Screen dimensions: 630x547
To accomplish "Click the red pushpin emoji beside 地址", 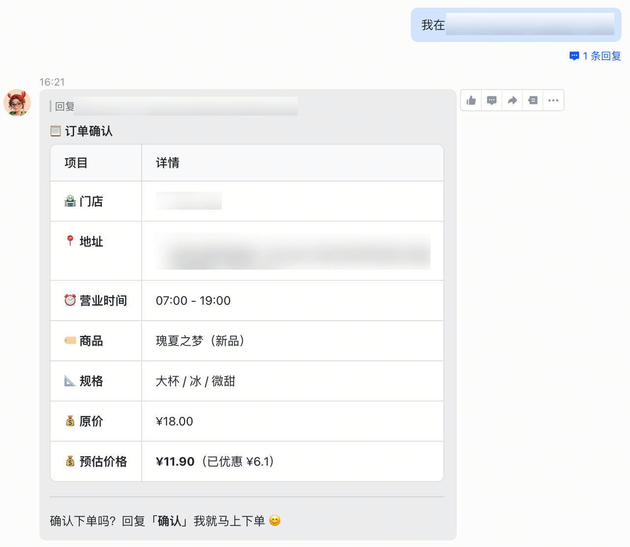I will coord(70,241).
